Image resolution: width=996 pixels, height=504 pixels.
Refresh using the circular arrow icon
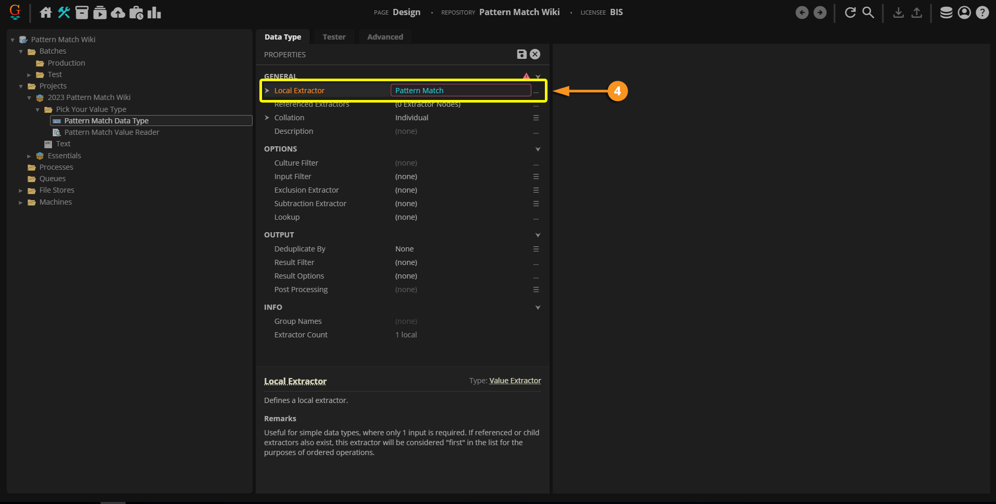click(x=850, y=12)
